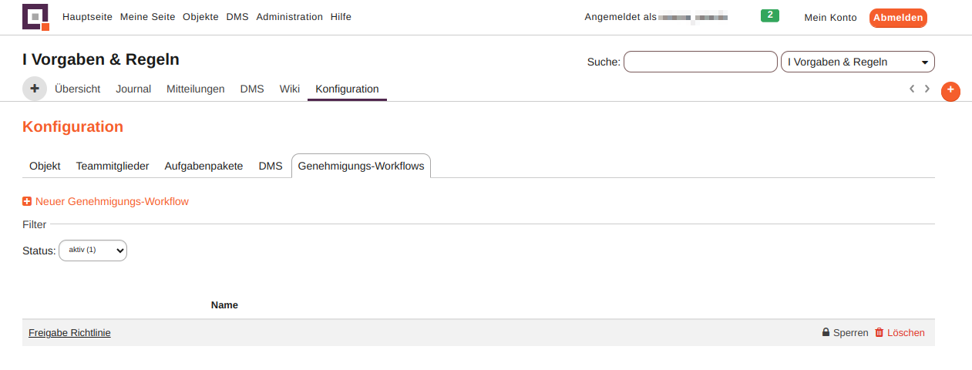
Task: Open Mein Konto
Action: 830,18
